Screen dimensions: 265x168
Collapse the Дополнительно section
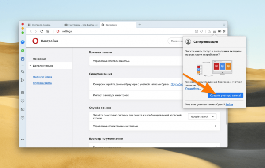[50, 66]
